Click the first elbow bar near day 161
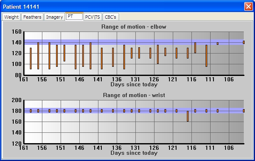 click(31, 59)
